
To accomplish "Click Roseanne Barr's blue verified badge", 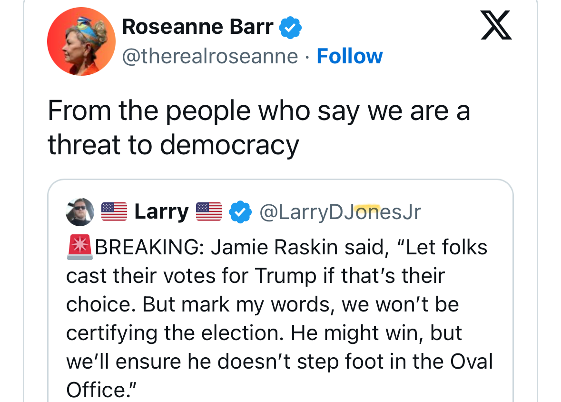I will coord(290,27).
